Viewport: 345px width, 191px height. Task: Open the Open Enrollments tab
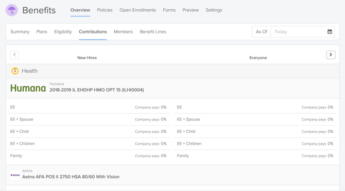pos(137,10)
